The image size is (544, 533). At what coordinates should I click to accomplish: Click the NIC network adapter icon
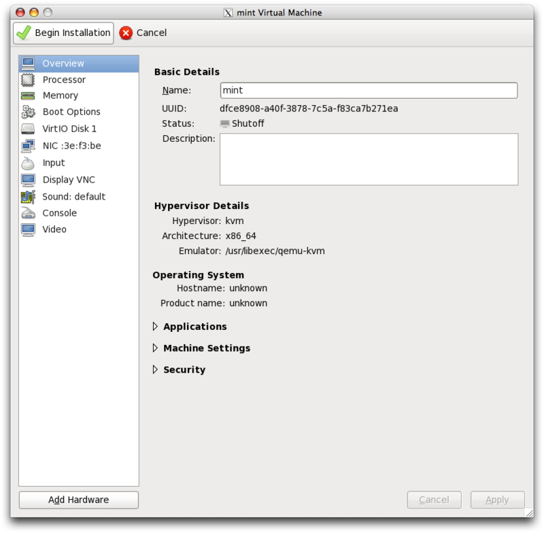tap(28, 146)
